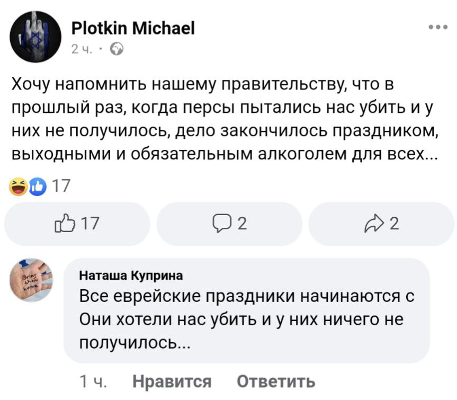The width and height of the screenshot is (457, 400).
Task: Click the share count number 2
Action: [x=394, y=224]
